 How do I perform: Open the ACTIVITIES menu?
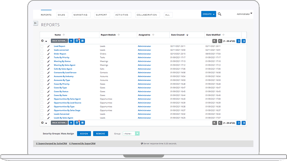122,15
